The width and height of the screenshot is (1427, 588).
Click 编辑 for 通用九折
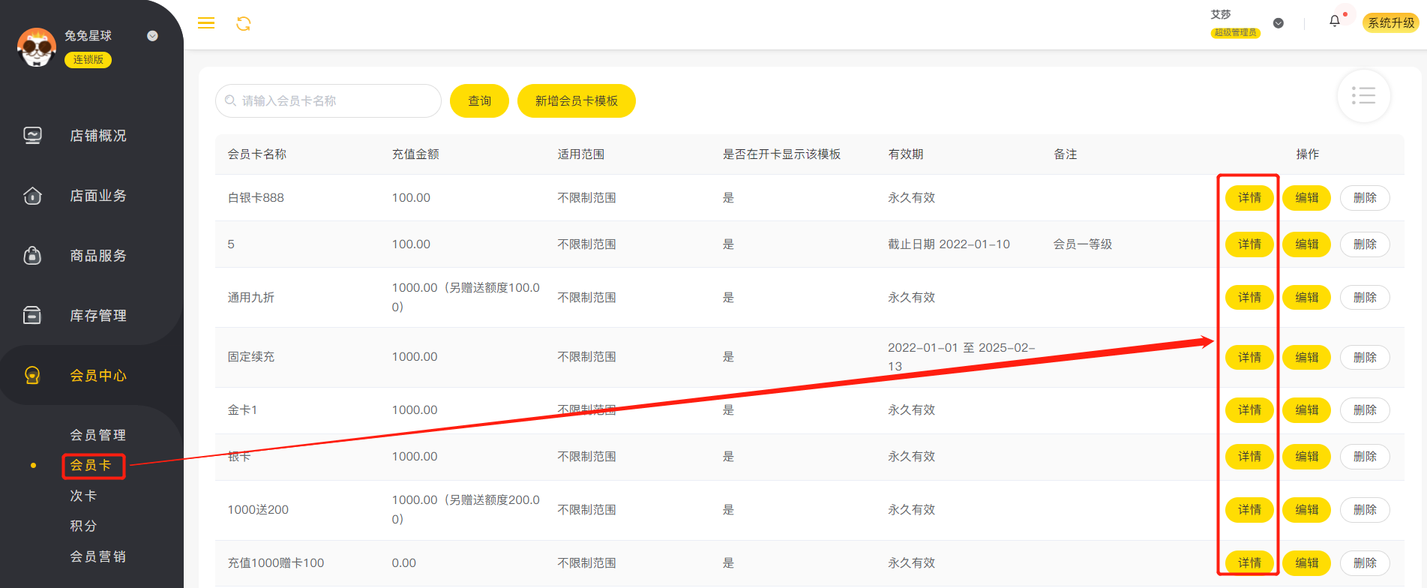pyautogui.click(x=1306, y=298)
